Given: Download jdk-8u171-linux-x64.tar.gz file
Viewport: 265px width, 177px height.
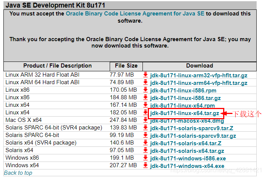Looking at the screenshot, I should tap(185, 113).
